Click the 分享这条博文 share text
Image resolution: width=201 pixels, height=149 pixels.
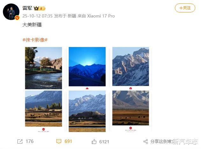[x=162, y=142]
